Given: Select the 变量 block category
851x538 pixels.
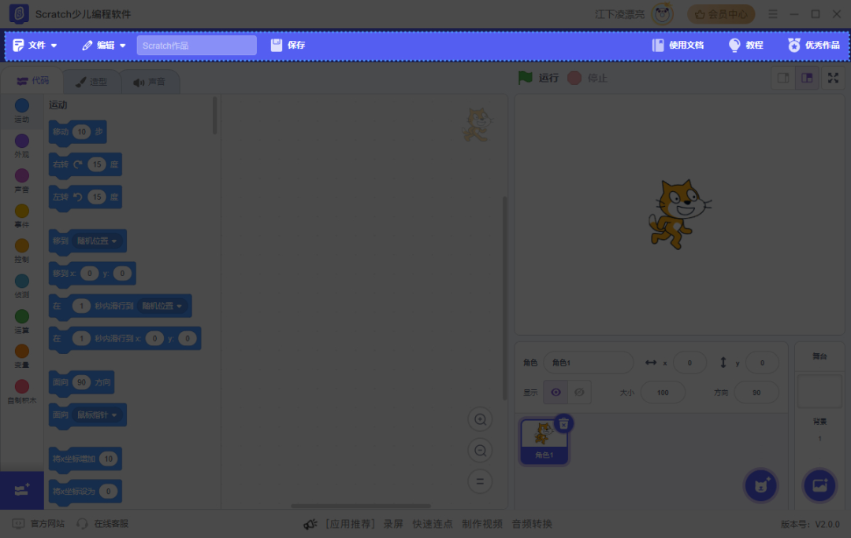Looking at the screenshot, I should coord(22,356).
